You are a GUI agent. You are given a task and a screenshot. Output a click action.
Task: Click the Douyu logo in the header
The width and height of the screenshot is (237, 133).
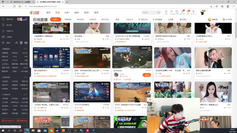34,12
